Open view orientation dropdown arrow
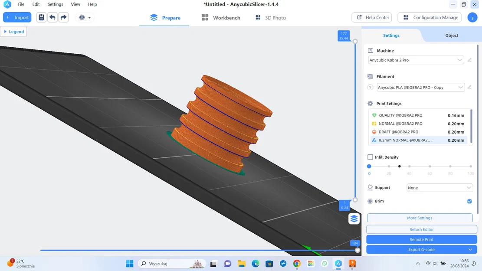Viewport: 482px width, 271px height. click(89, 18)
